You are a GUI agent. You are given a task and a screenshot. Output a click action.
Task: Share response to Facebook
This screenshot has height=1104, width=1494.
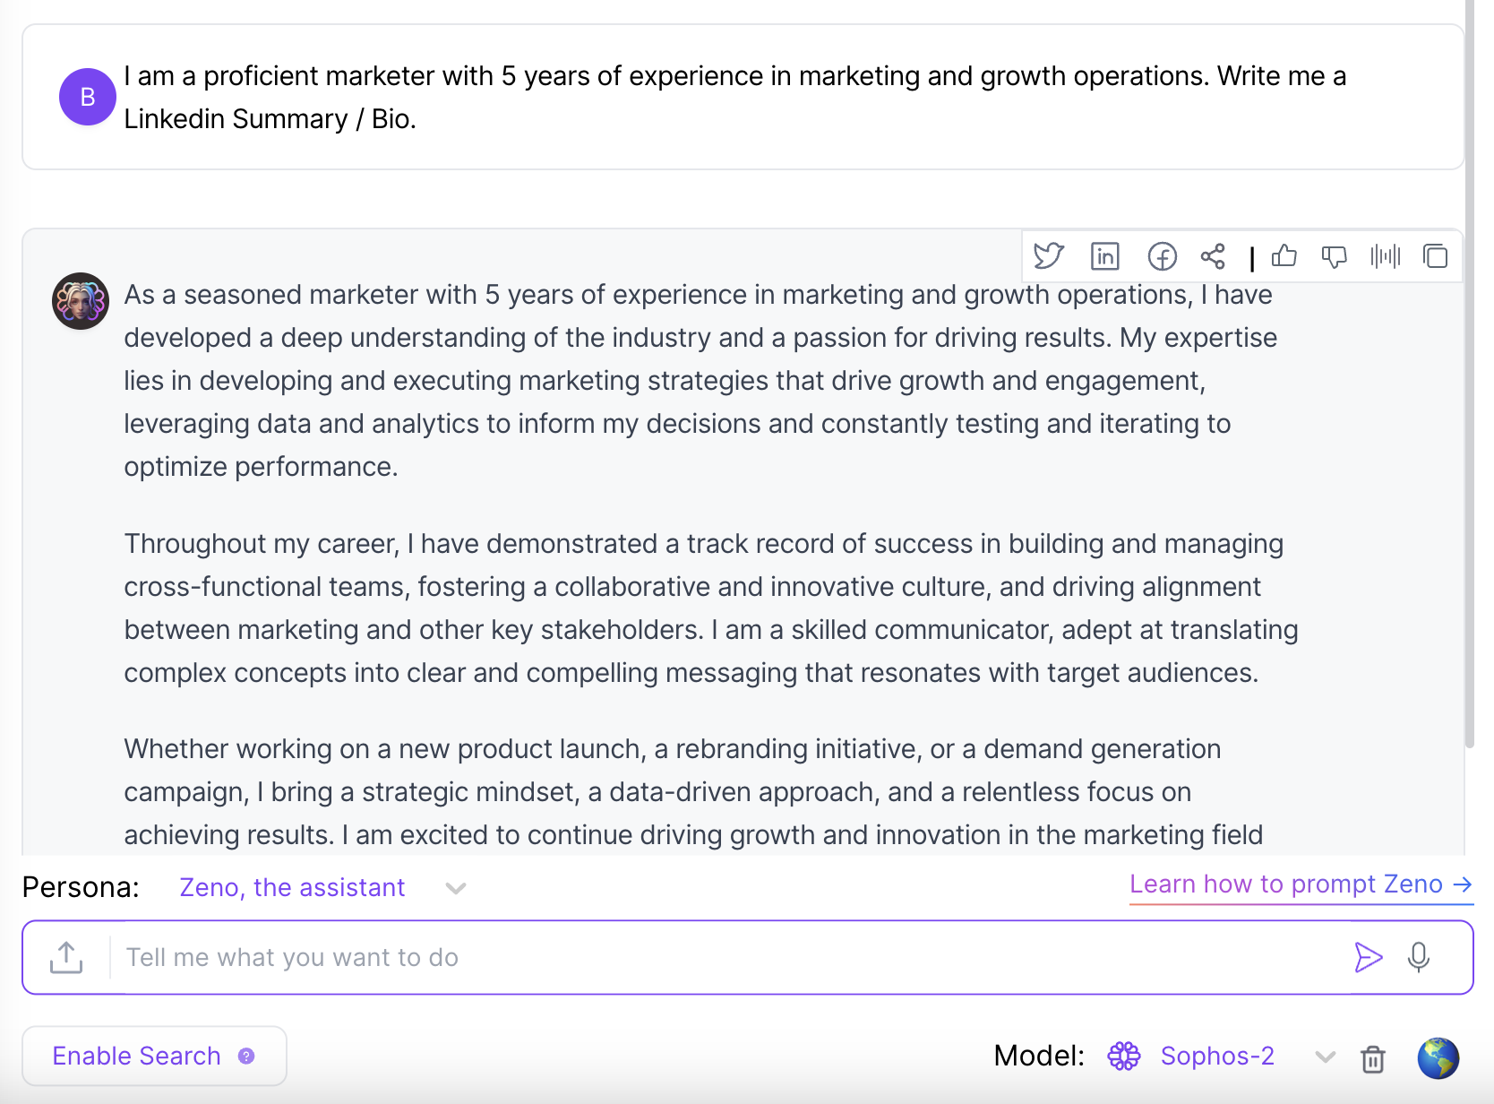pos(1161,256)
